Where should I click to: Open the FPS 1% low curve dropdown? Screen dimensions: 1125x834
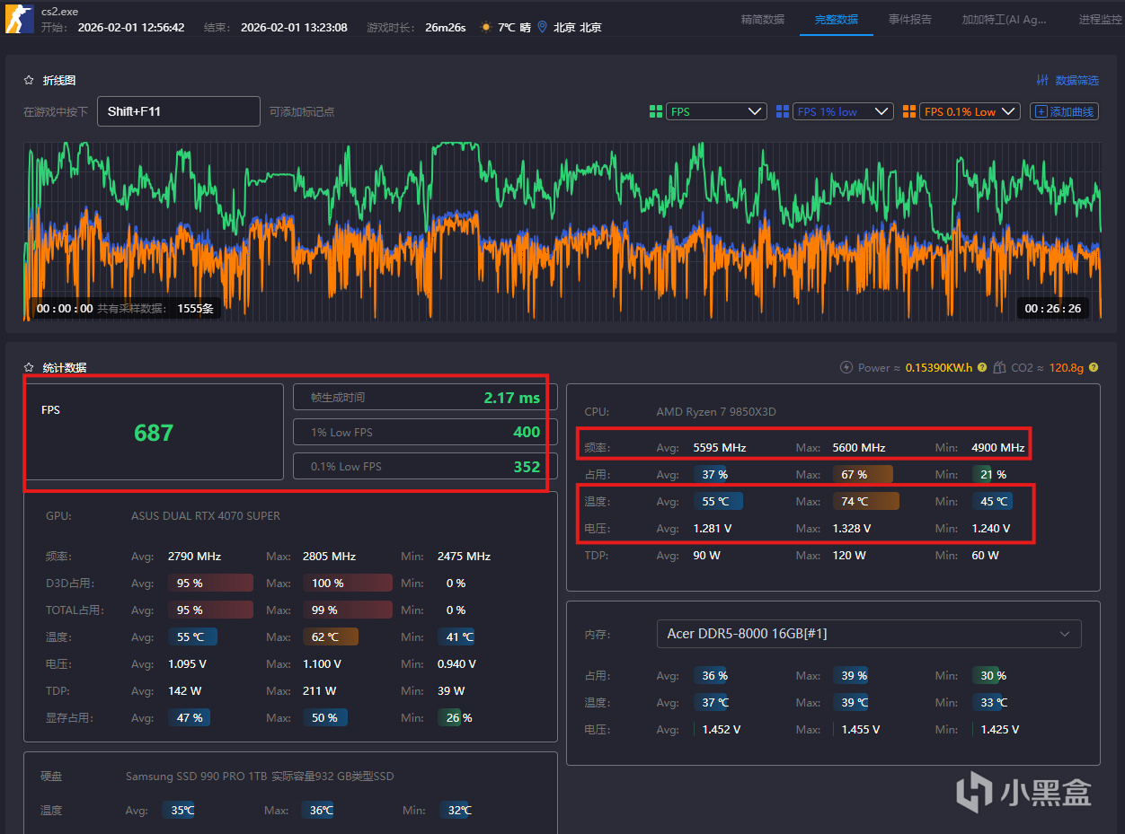[x=843, y=111]
